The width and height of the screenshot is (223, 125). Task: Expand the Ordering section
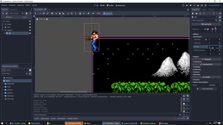click(197, 69)
